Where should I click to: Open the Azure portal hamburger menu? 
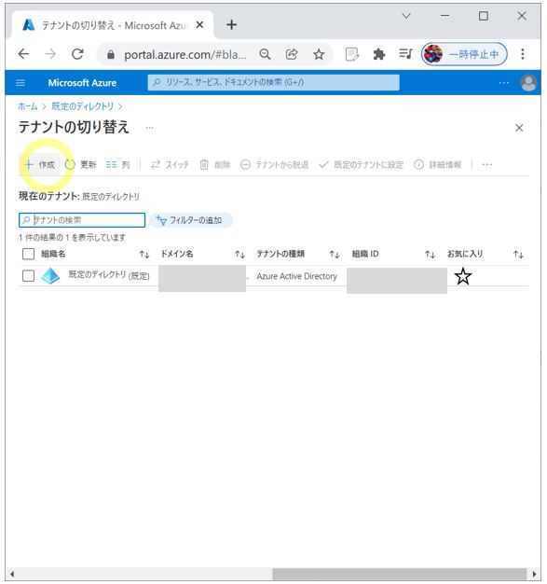(21, 83)
